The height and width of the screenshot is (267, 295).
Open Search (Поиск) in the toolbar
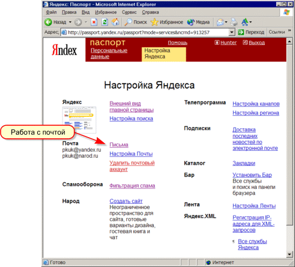(136, 22)
